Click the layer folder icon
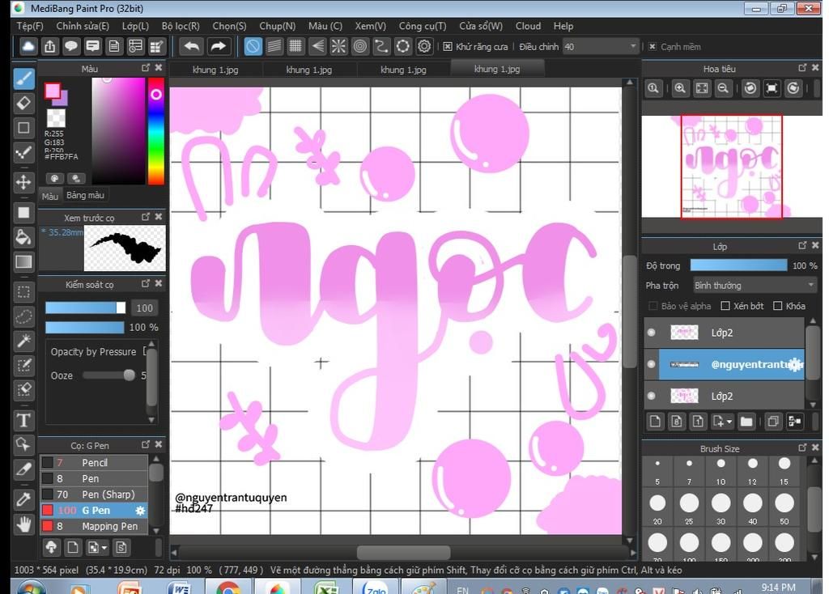Image resolution: width=829 pixels, height=594 pixels. point(746,421)
